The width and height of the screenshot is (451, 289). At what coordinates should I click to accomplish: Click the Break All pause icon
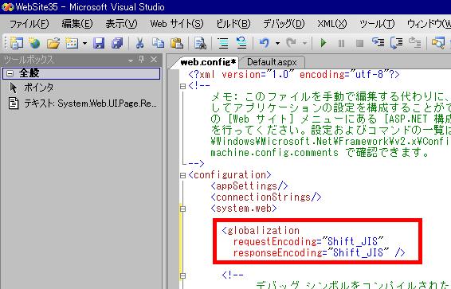pyautogui.click(x=341, y=43)
